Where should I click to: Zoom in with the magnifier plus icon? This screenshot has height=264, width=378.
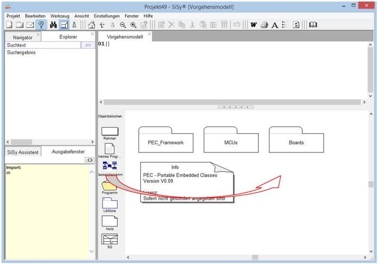(133, 25)
